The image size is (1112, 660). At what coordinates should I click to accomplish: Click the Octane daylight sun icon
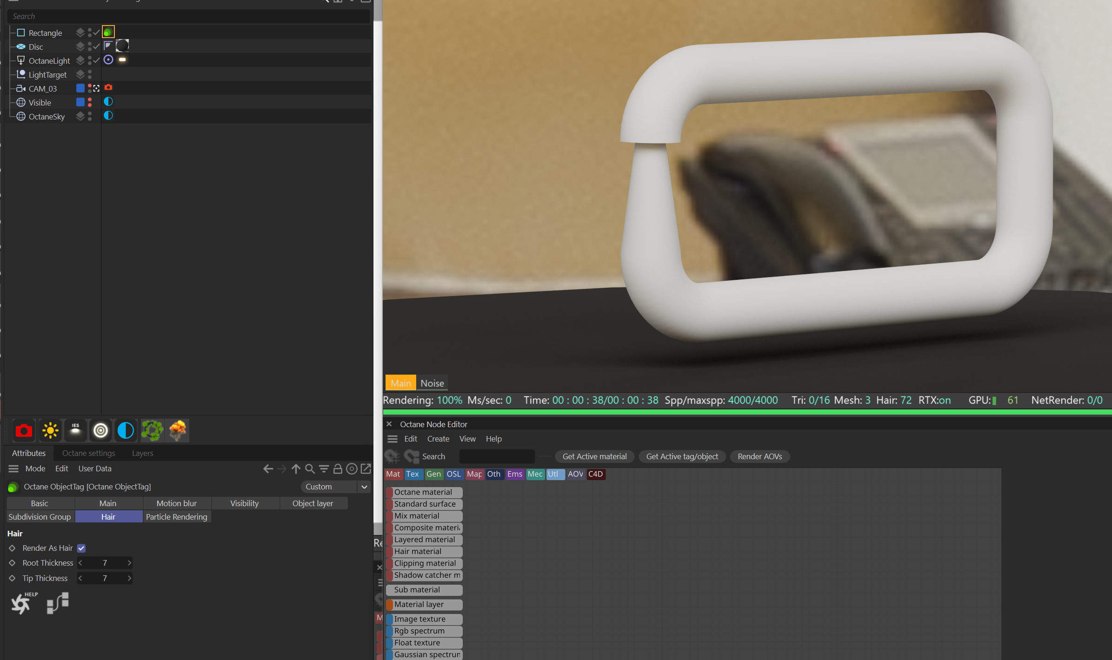coord(50,430)
